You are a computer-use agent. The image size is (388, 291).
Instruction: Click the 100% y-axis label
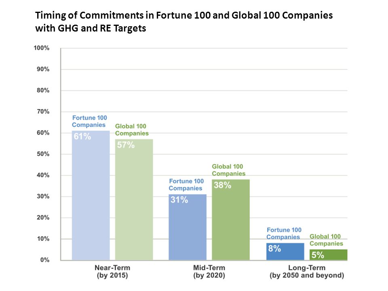click(x=42, y=48)
